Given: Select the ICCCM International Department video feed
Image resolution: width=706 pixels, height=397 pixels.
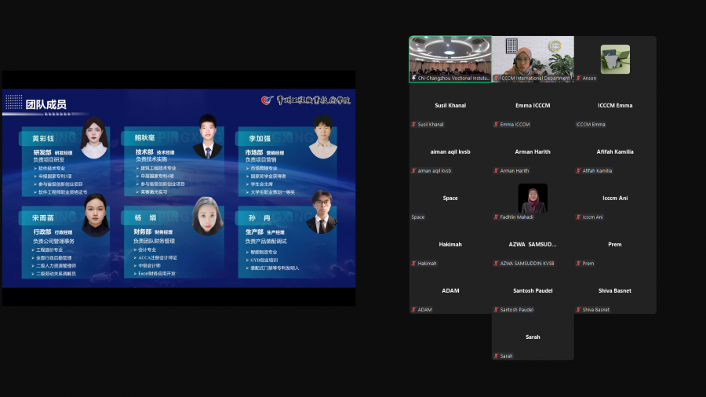Looking at the screenshot, I should tap(533, 56).
